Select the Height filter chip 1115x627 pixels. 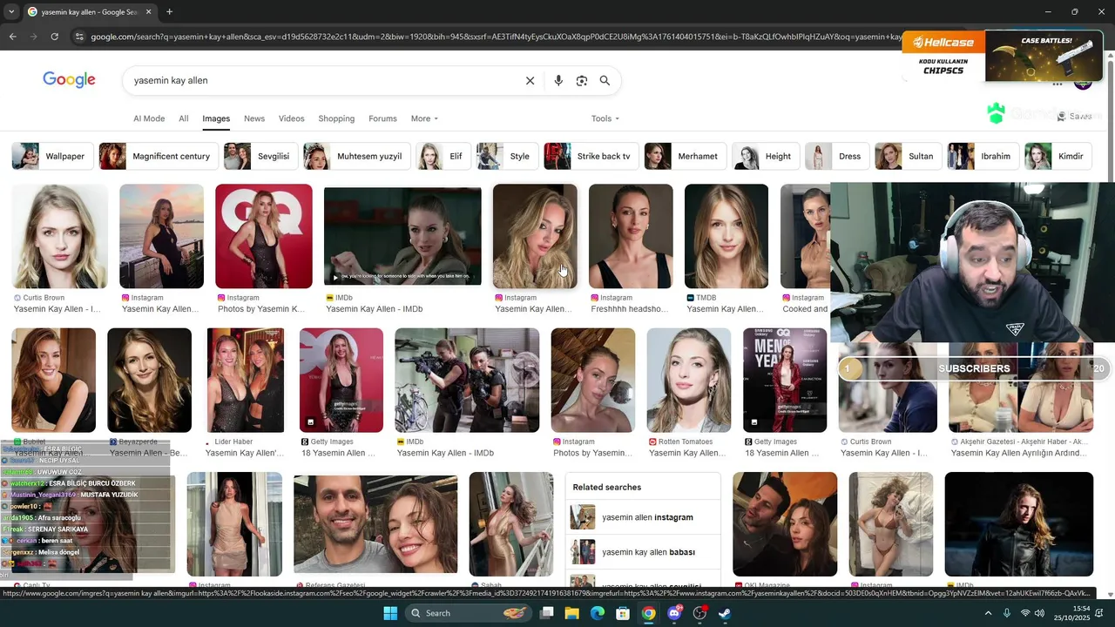click(766, 157)
